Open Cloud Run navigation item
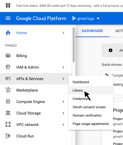The image size is (123, 145). pyautogui.click(x=36, y=136)
